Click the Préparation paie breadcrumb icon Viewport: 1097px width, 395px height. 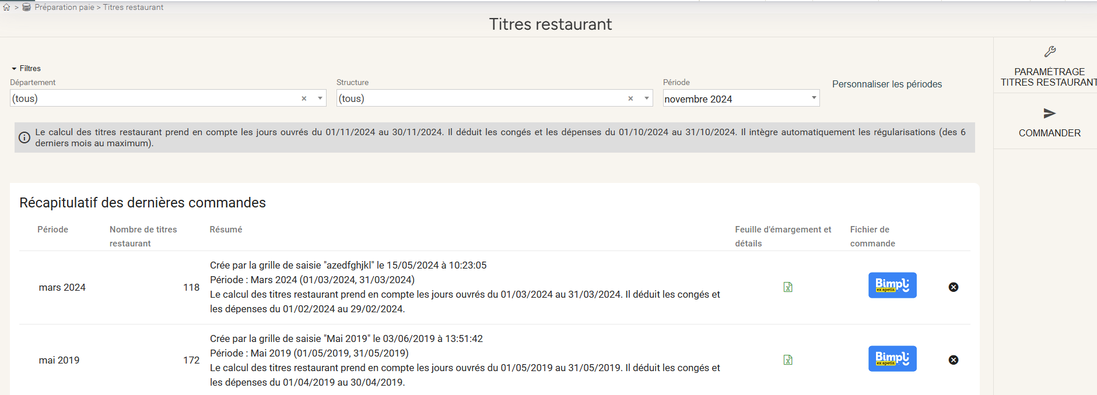coord(26,8)
